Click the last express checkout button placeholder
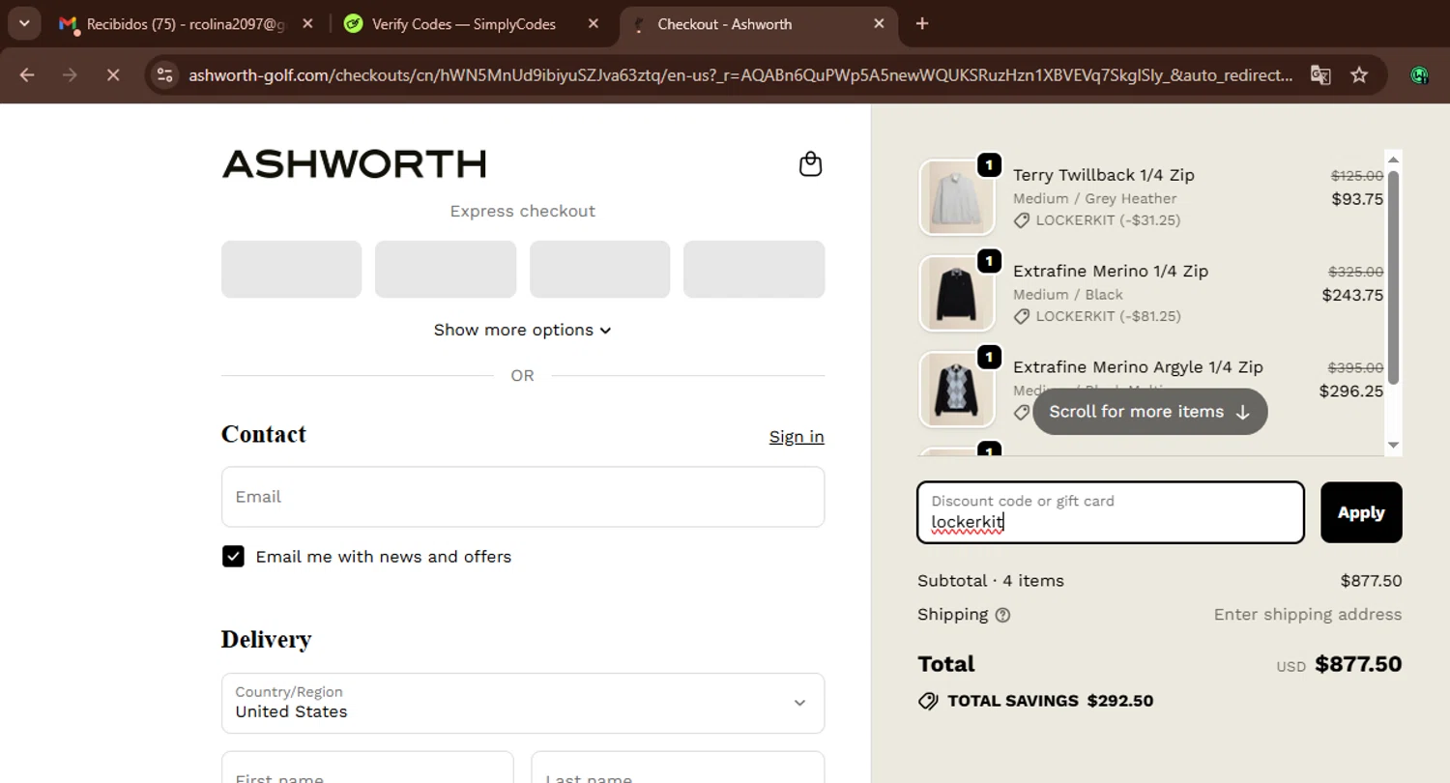The image size is (1450, 783). click(754, 269)
